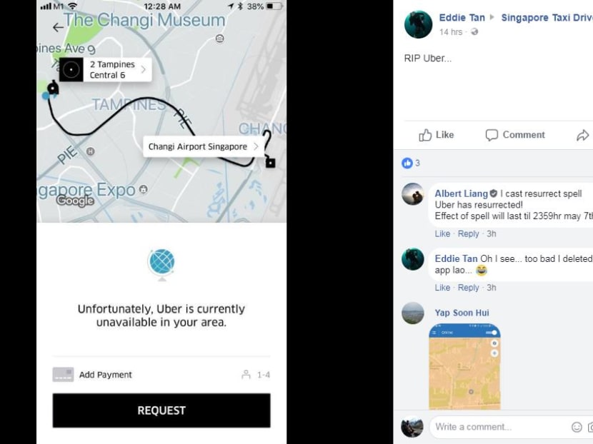The height and width of the screenshot is (444, 593).
Task: Open Eddie Tan's profile from post header
Action: tap(462, 18)
